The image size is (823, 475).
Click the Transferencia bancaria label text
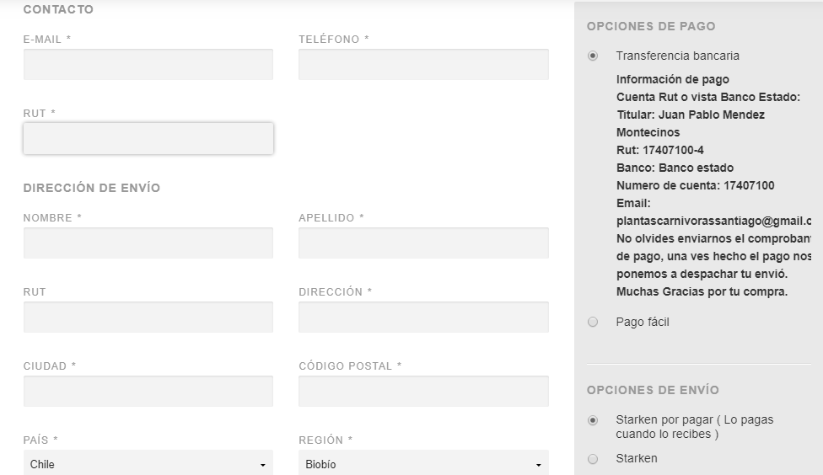point(678,56)
